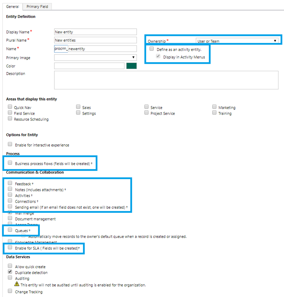This screenshot has height=297, width=284.
Task: Toggle the Queues checkbox
Action: (x=10, y=230)
